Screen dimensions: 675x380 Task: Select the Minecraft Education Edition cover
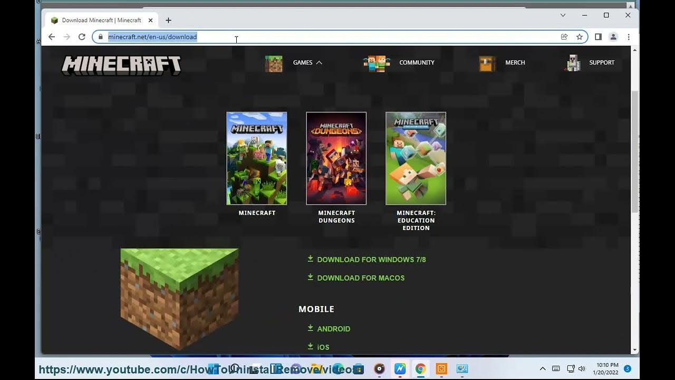click(x=416, y=158)
